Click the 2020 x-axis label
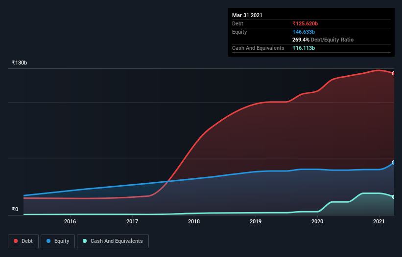 (x=317, y=221)
